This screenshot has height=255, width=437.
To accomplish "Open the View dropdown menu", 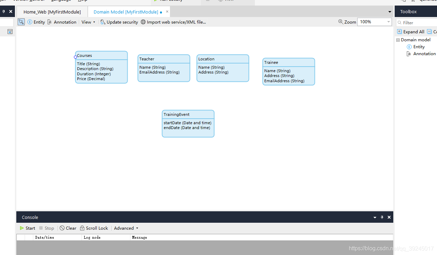I will (x=88, y=22).
